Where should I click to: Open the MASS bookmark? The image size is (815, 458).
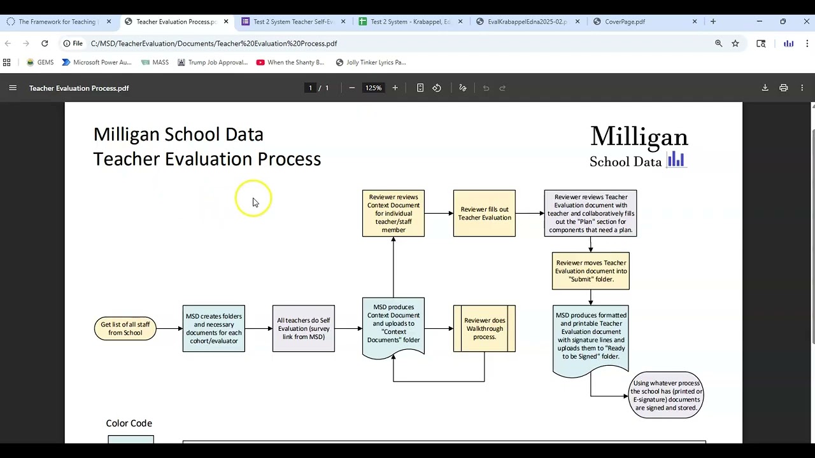coord(155,62)
